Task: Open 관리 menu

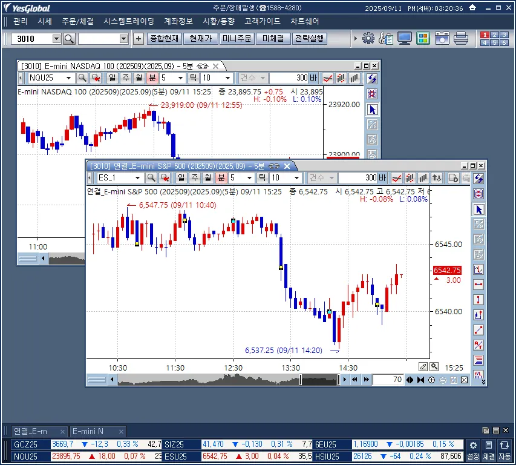Action: 21,21
